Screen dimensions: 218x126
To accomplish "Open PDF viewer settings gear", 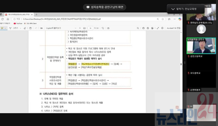I will (x=162, y=28).
